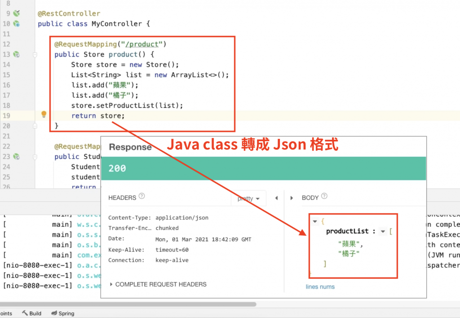Click the application/json header value
460x318 pixels.
(182, 218)
